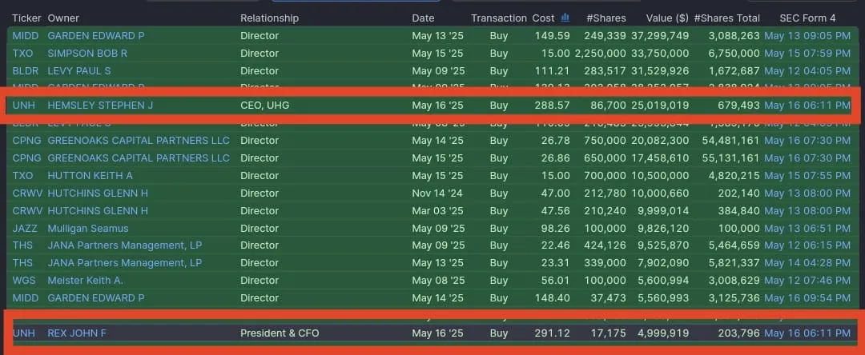Select the shares cell 2,250,000
The width and height of the screenshot is (865, 355).
[x=600, y=54]
